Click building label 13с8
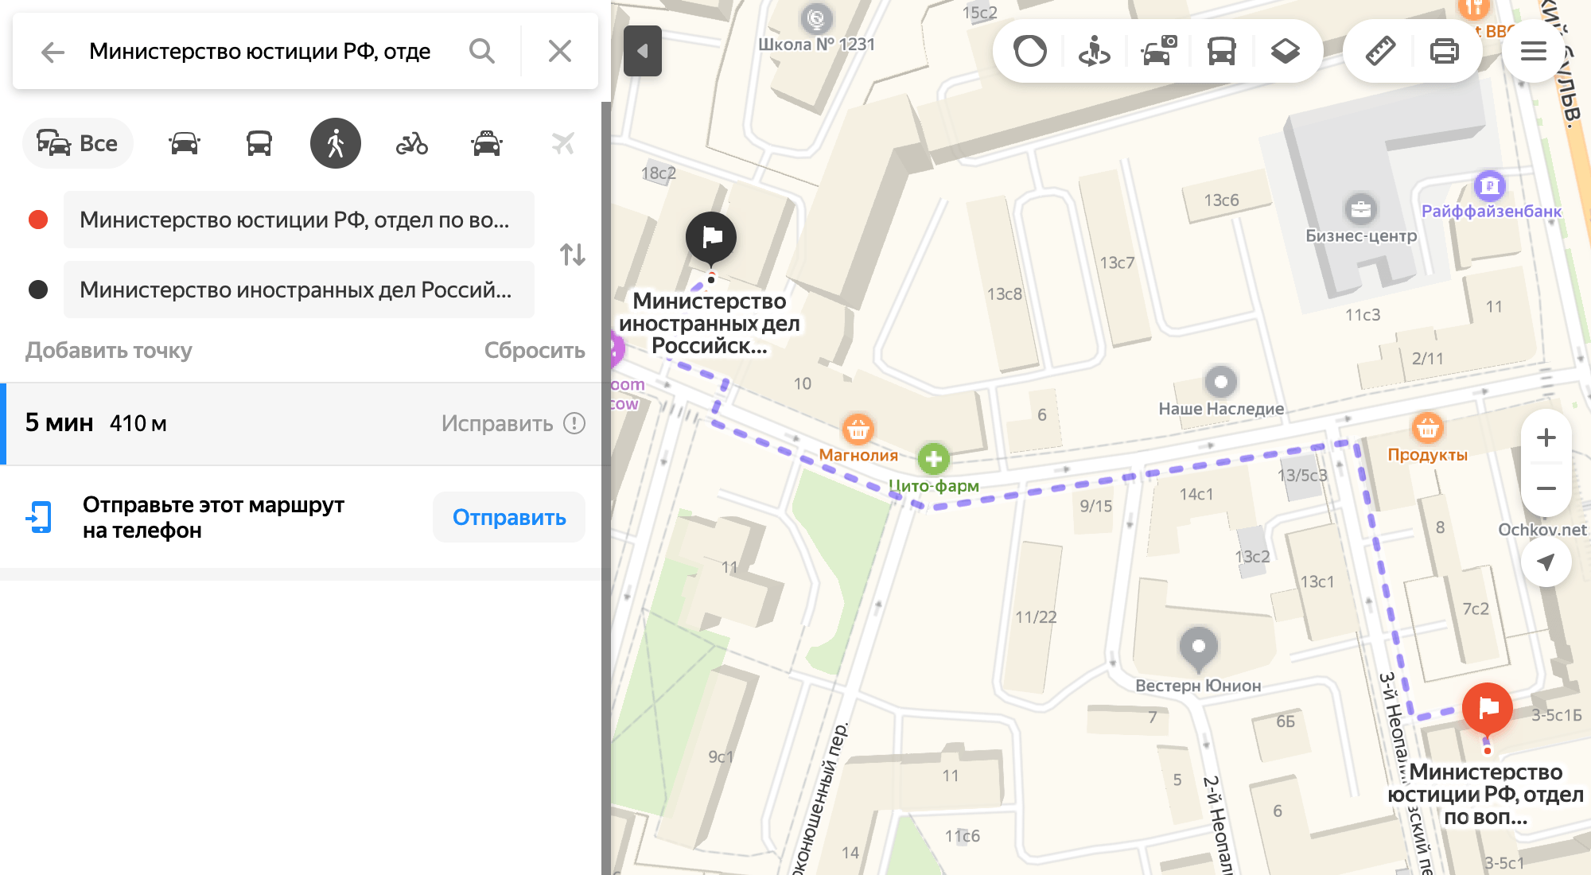 coord(1004,294)
